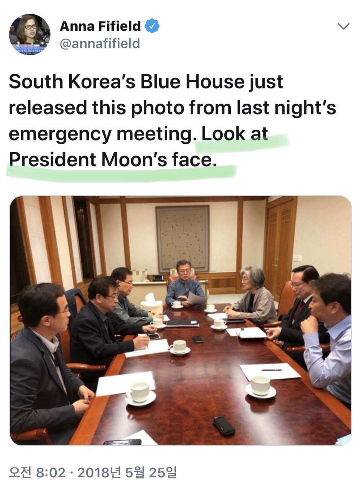The height and width of the screenshot is (486, 361).
Task: Open the attached meeting room photo
Action: coord(180,321)
